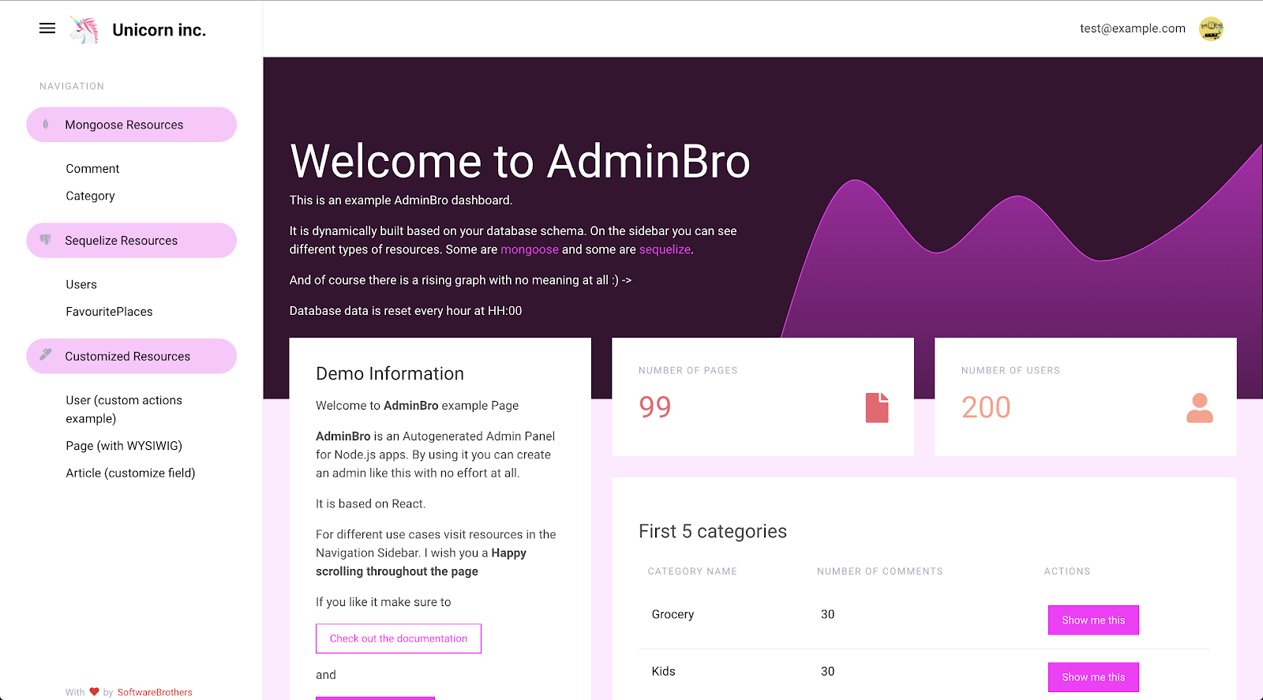Click the users person icon
The height and width of the screenshot is (700, 1263).
click(1199, 407)
